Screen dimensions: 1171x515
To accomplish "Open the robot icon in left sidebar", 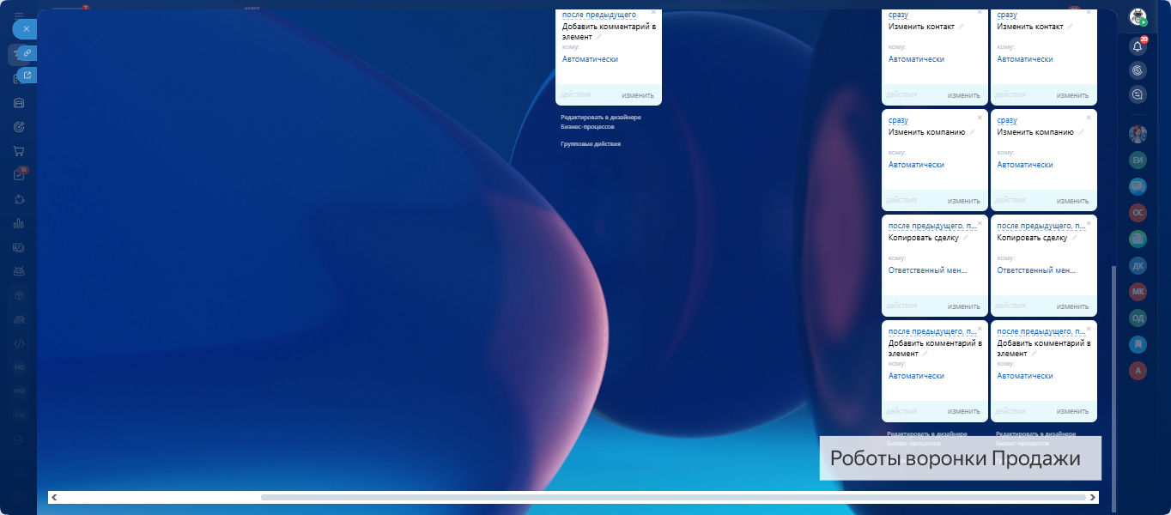I will point(19,271).
